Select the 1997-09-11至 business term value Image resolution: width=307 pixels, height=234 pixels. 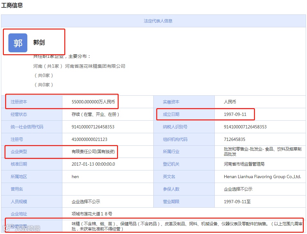[x=237, y=202]
